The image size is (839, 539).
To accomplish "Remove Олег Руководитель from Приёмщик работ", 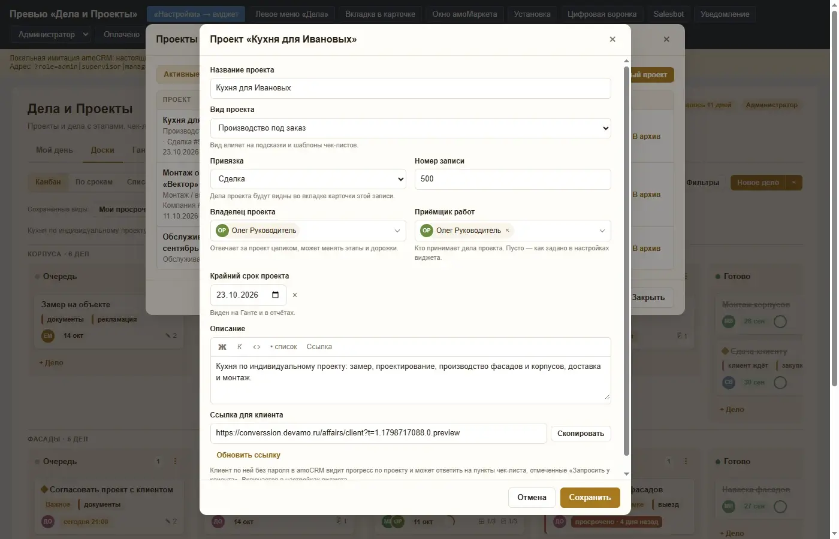I will [x=508, y=231].
